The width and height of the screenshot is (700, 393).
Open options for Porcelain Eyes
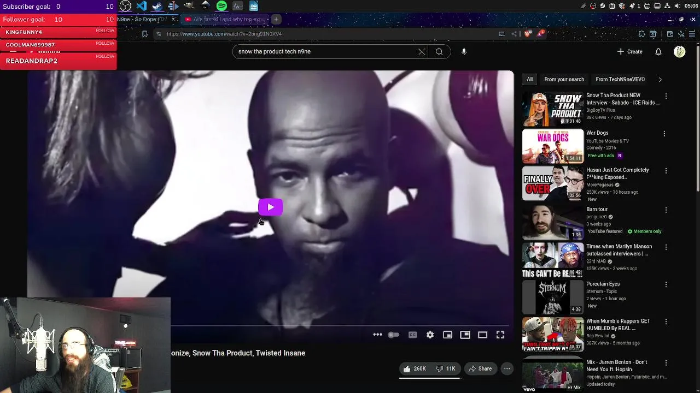pos(666,284)
